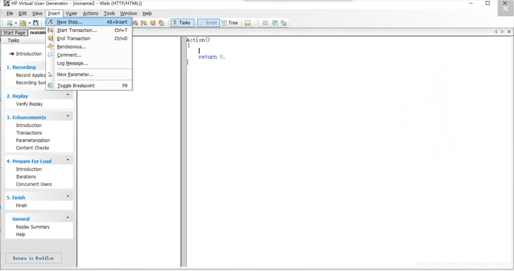
Task: Collapse the 2. Replay section
Action: tap(68, 95)
